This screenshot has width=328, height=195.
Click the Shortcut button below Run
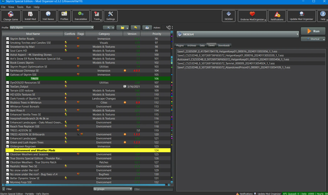pyautogui.click(x=313, y=39)
